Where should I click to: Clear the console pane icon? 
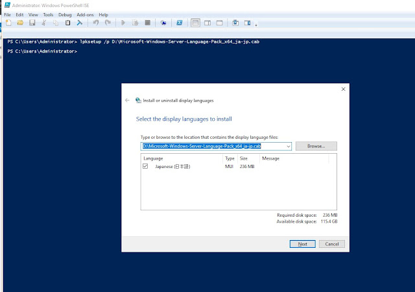click(79, 23)
